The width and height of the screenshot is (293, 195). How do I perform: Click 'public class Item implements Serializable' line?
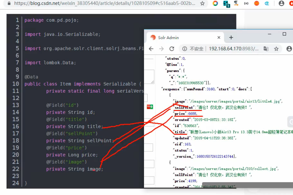coord(83,84)
